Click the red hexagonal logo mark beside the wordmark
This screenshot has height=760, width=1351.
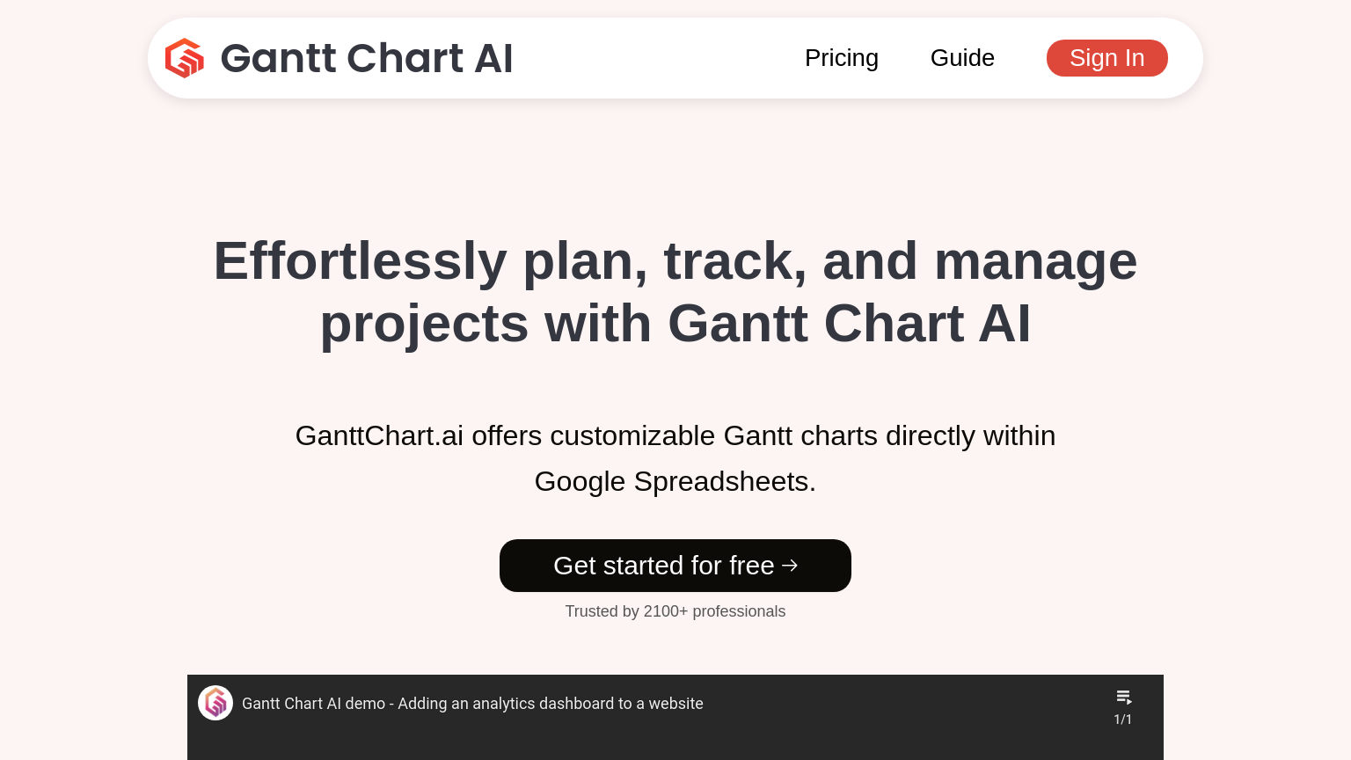pyautogui.click(x=184, y=58)
